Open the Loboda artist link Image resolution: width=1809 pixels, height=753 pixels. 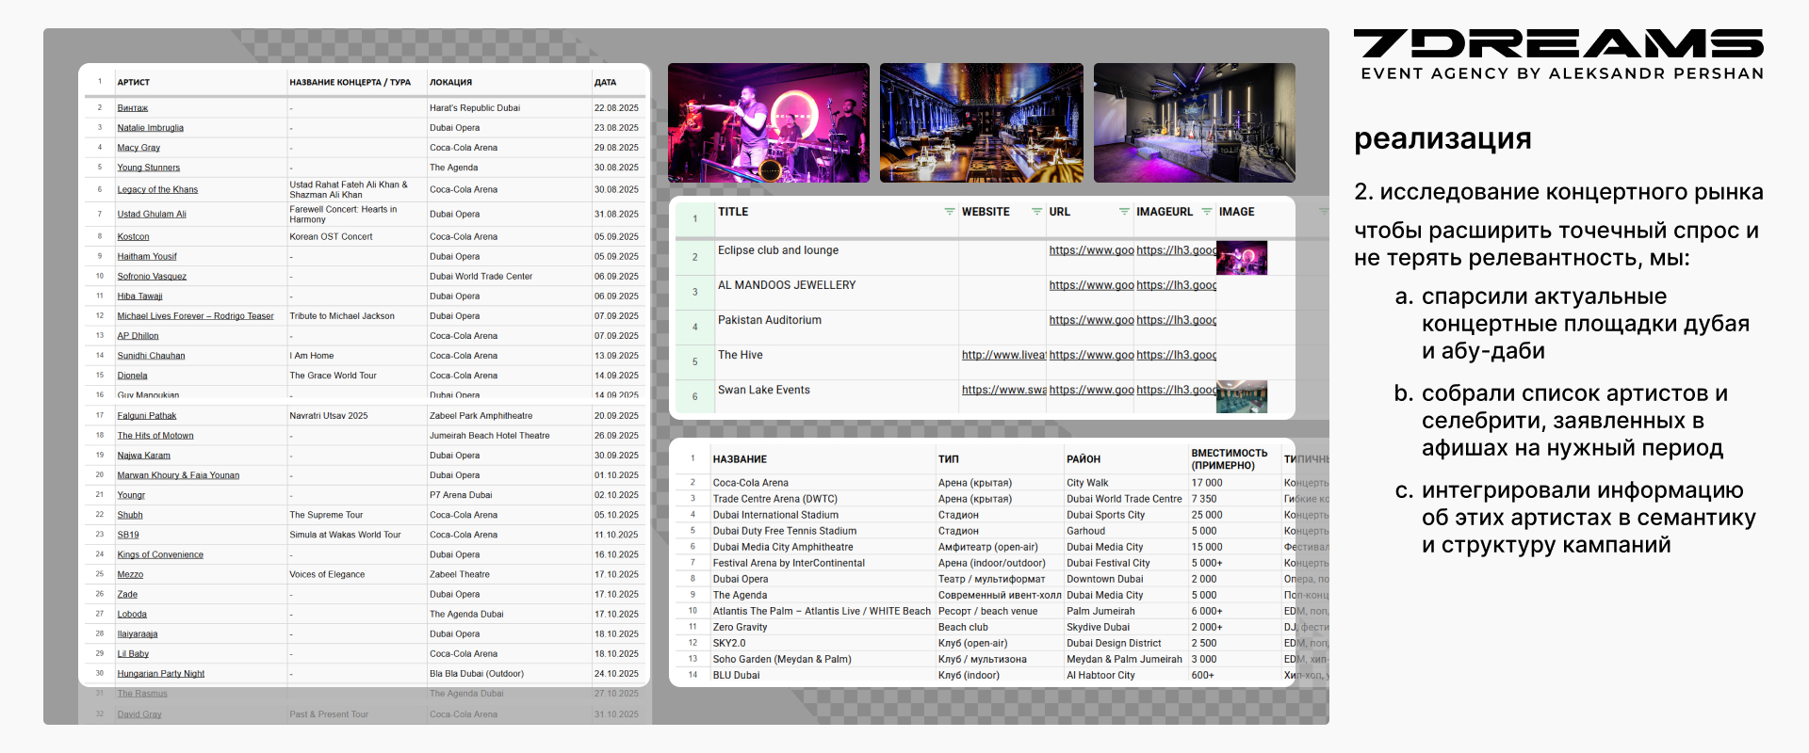click(x=132, y=615)
